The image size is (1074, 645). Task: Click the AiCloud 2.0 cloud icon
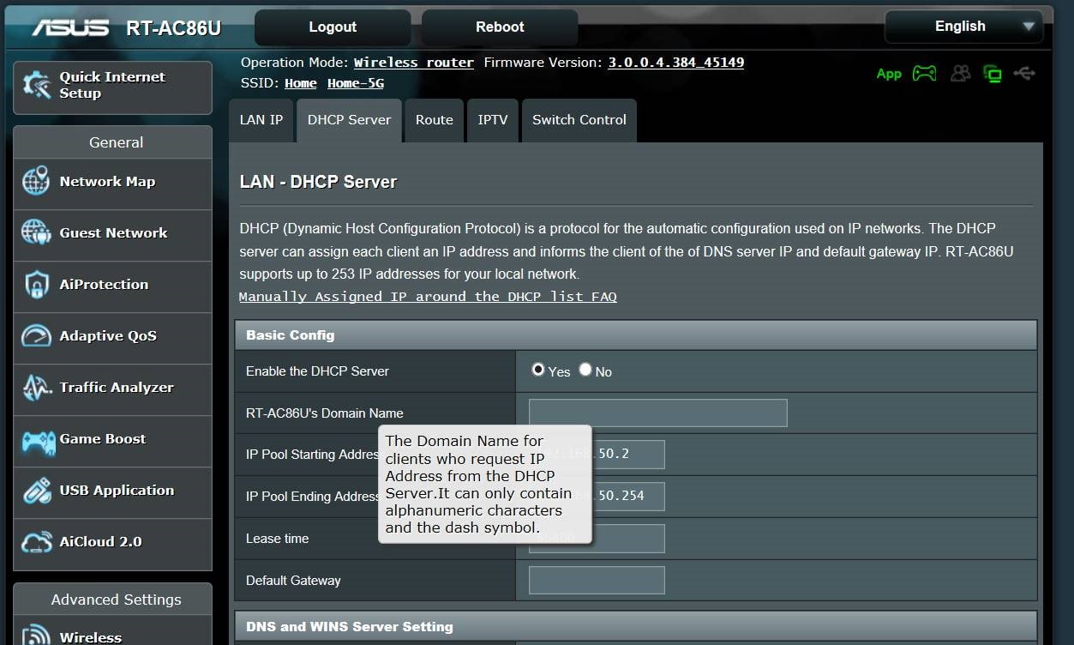[36, 542]
